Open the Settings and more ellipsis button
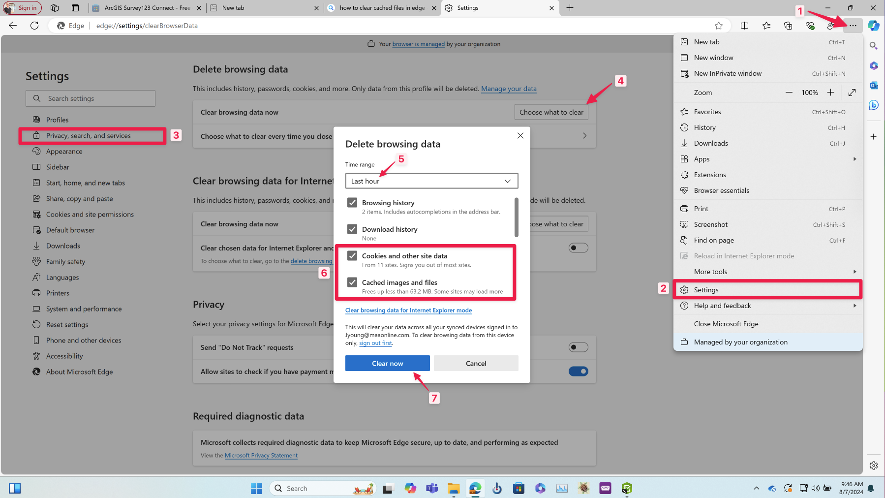This screenshot has height=498, width=885. click(x=853, y=26)
